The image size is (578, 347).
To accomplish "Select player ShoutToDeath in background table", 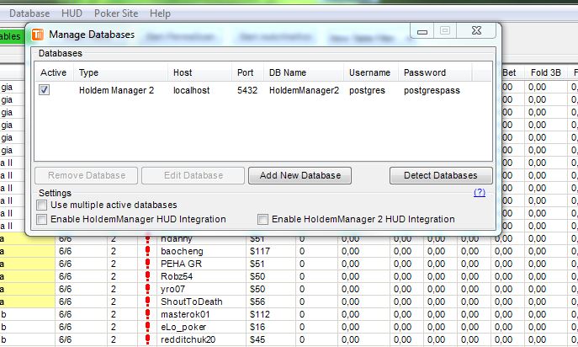I will (x=192, y=302).
